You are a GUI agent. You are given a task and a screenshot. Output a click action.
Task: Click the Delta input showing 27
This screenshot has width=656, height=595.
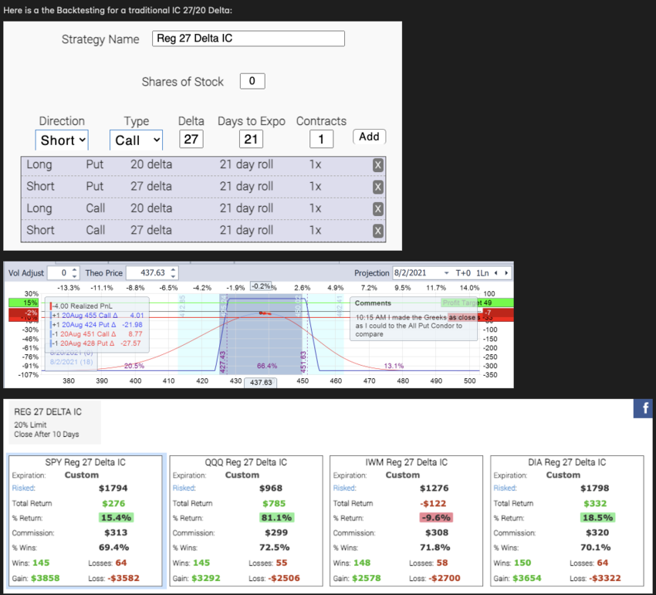click(191, 139)
